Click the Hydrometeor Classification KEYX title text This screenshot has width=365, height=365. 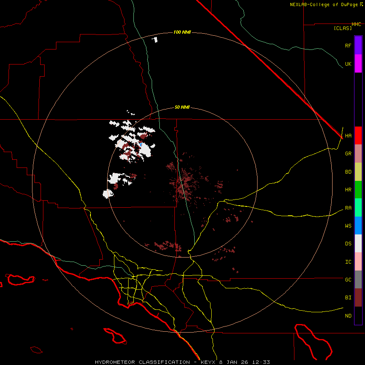click(182, 362)
